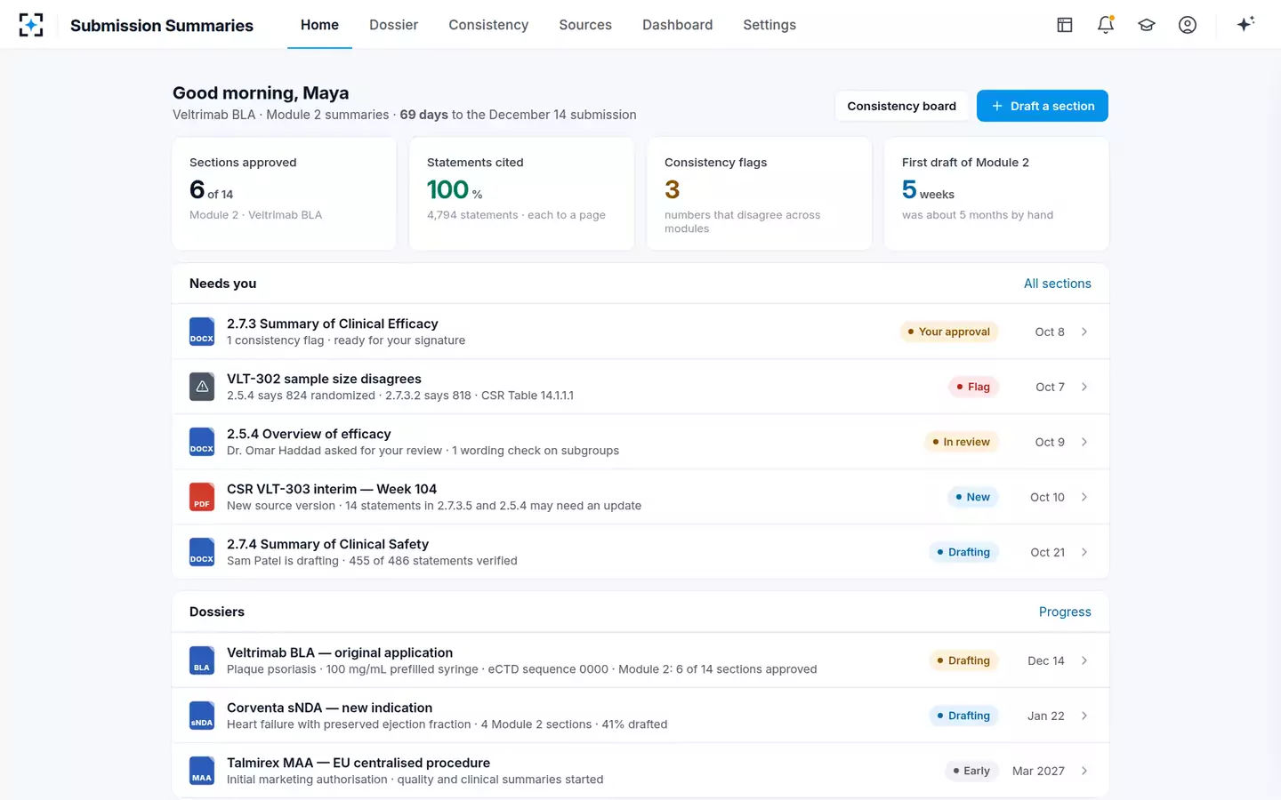
Task: Expand Corventa sNDA dossier chevron
Action: click(1084, 716)
